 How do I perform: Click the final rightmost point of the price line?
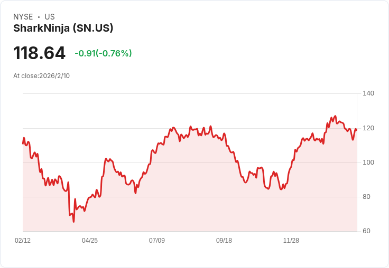357,130
